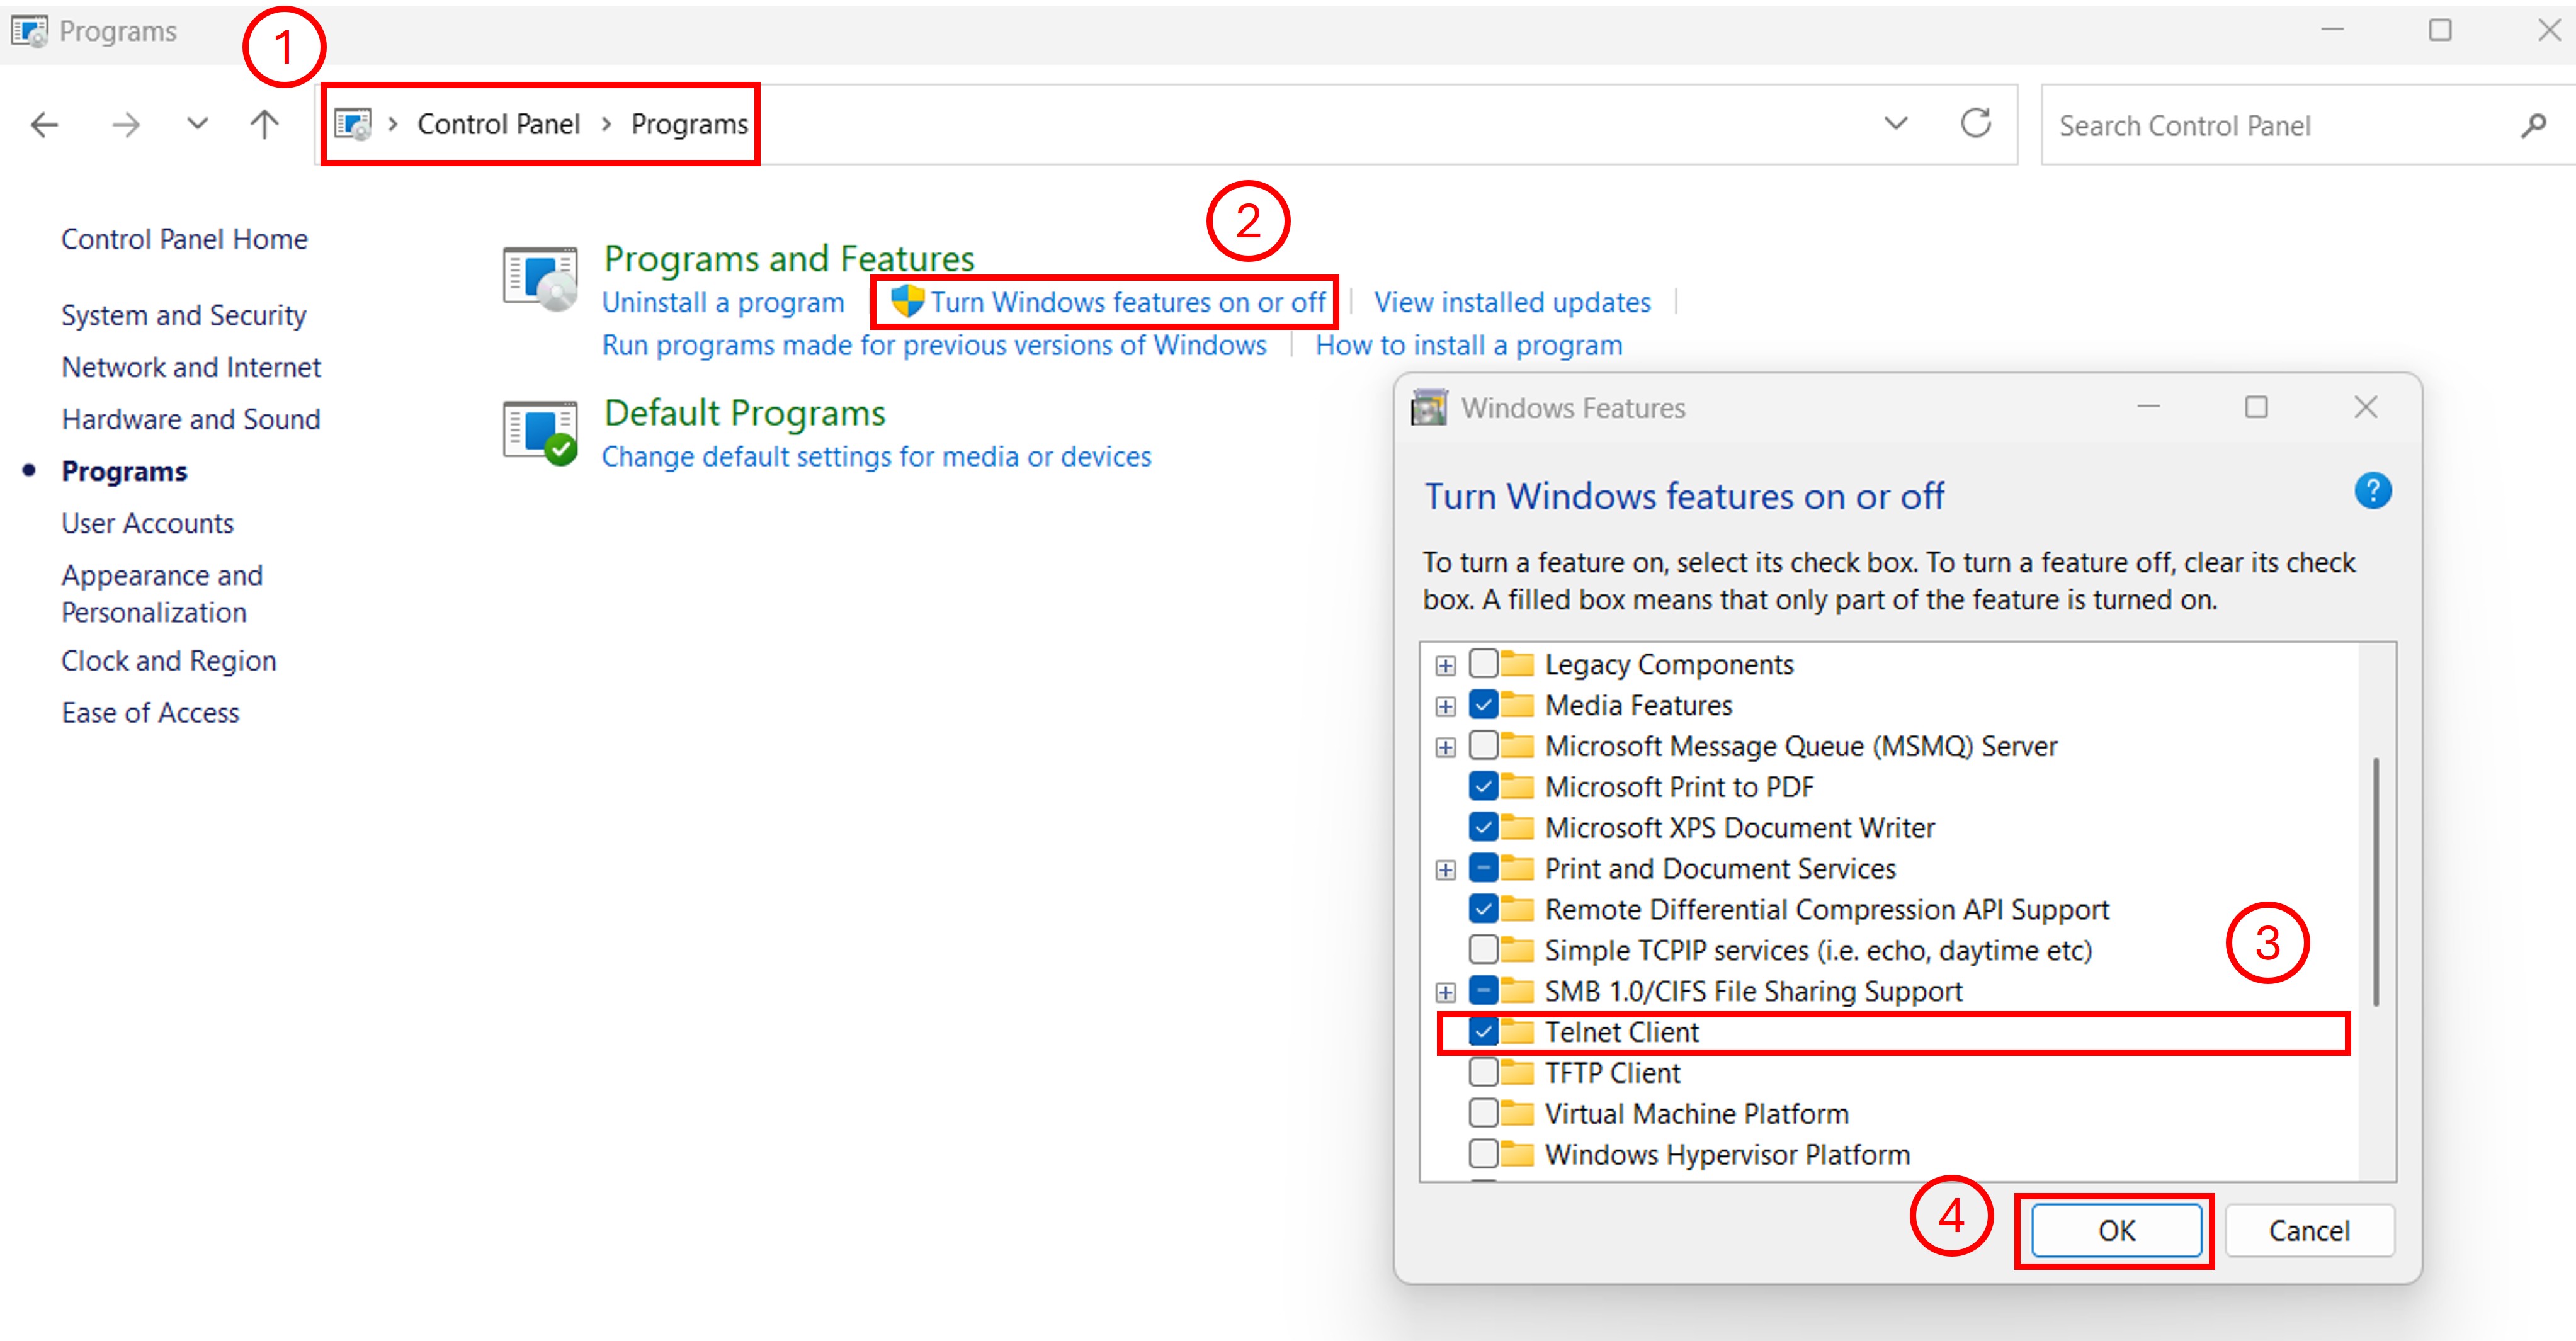Screen dimensions: 2576x1341
Task: Enable Windows Hypervisor Platform checkbox
Action: coord(1483,1154)
